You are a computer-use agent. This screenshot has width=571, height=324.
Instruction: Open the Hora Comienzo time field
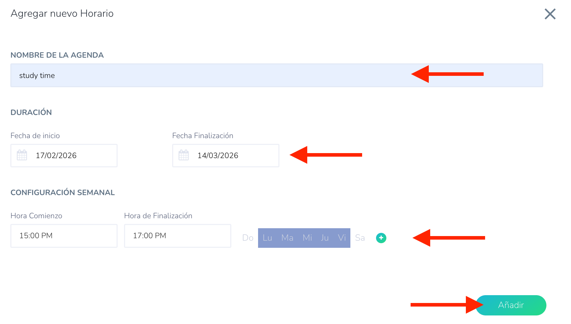[64, 236]
